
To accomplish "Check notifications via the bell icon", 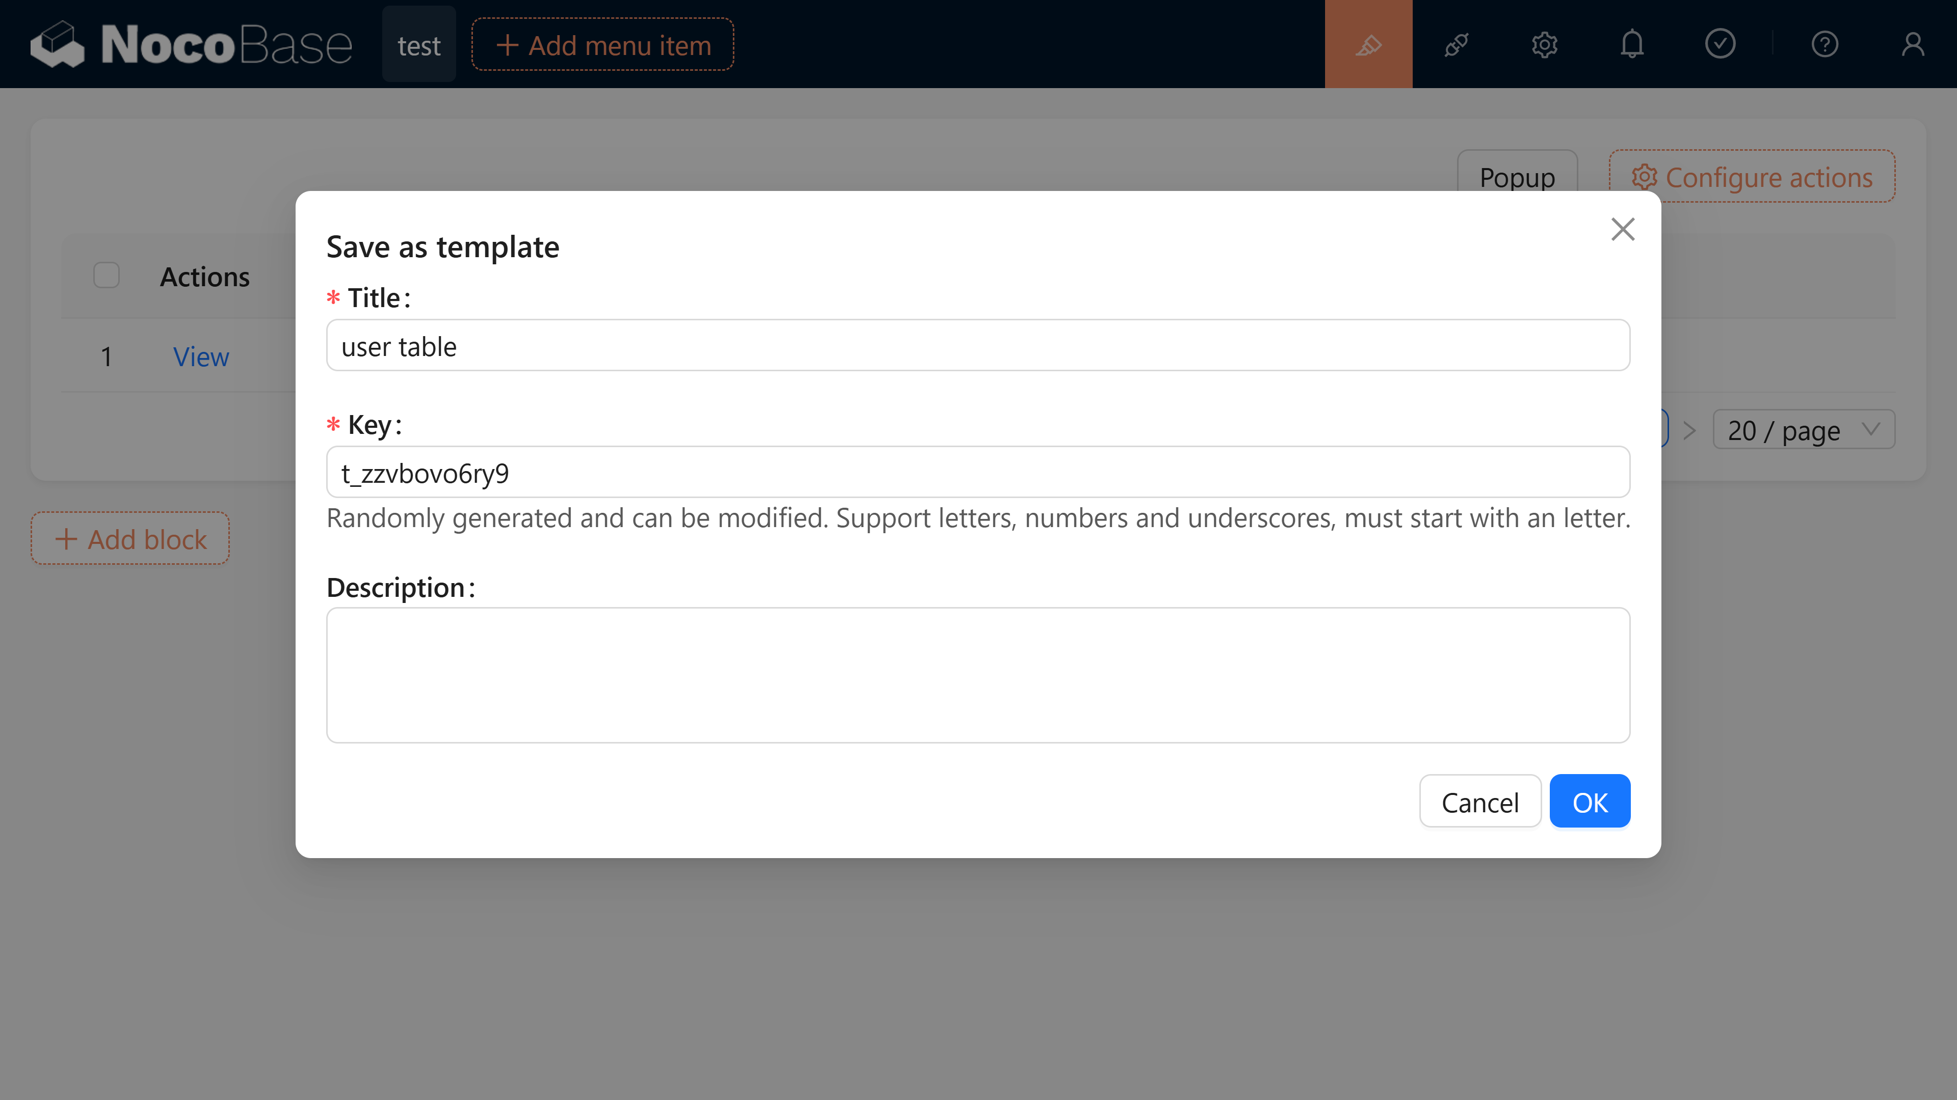I will click(1632, 43).
